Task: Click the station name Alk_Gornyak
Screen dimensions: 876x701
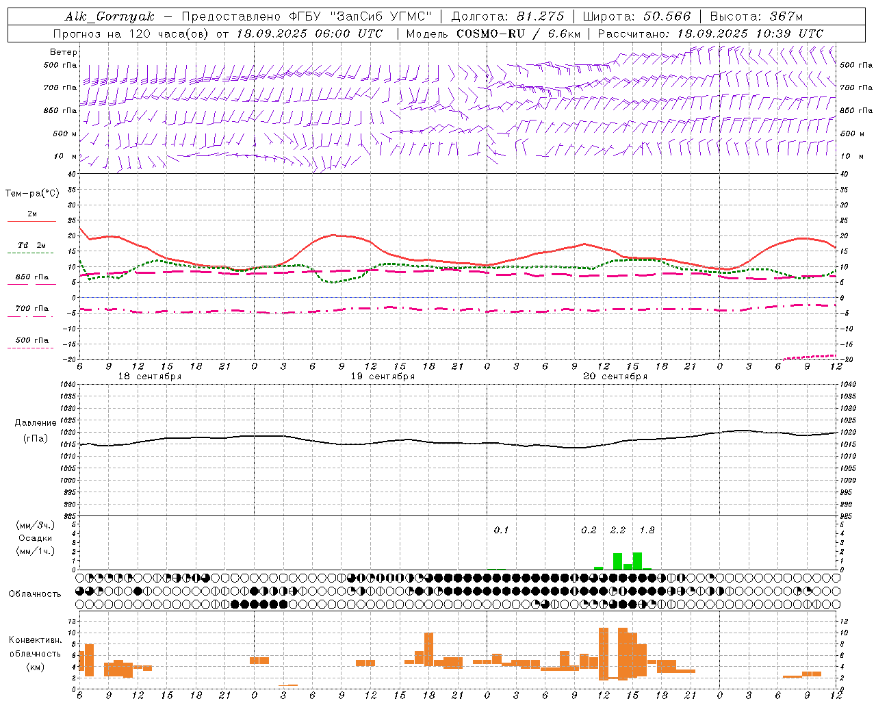Action: pyautogui.click(x=109, y=16)
